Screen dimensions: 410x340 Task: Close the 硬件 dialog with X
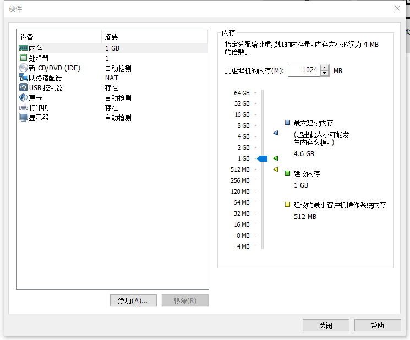pyautogui.click(x=397, y=8)
